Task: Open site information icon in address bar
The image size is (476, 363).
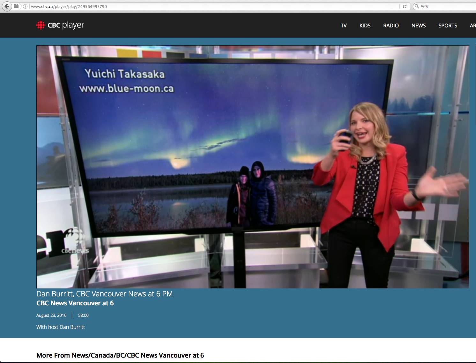Action: click(x=25, y=6)
